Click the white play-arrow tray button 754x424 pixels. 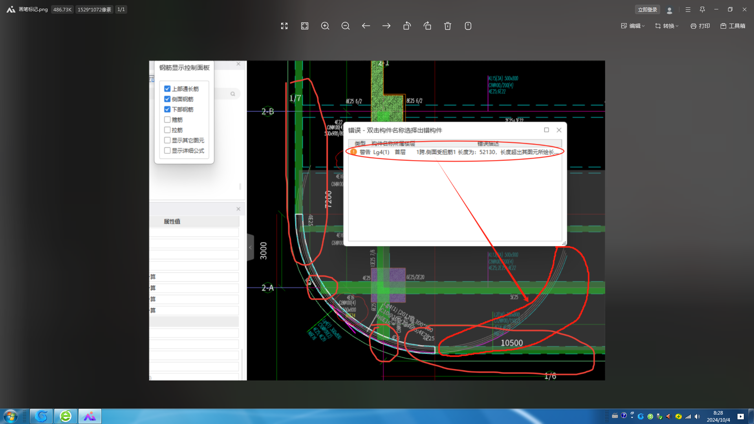(740, 417)
